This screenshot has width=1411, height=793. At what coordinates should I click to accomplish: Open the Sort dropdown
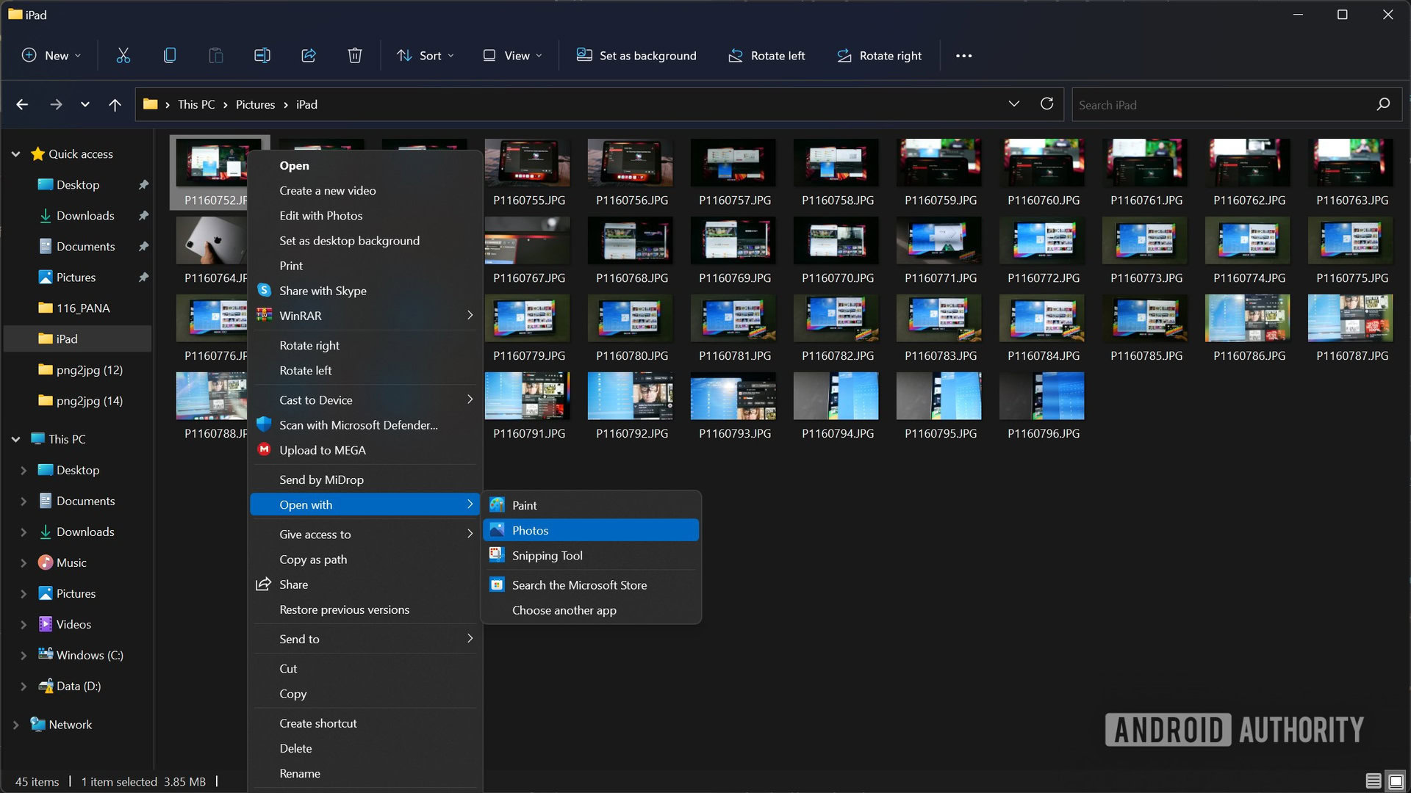coord(426,55)
